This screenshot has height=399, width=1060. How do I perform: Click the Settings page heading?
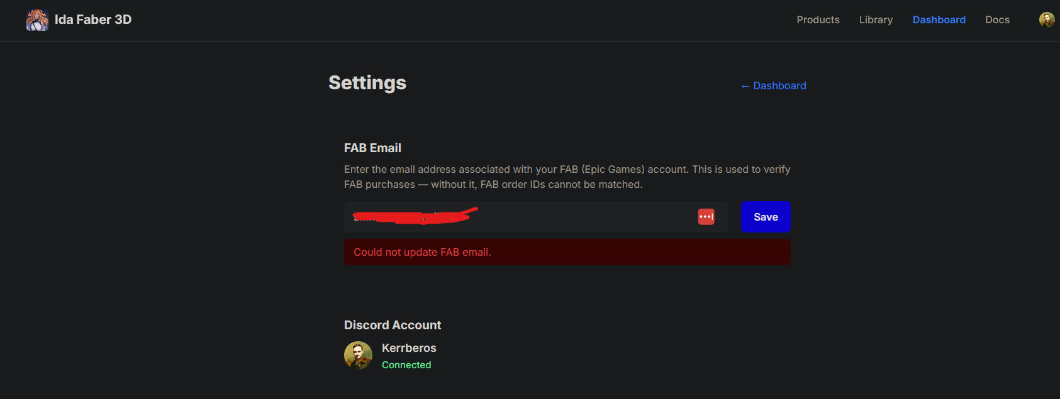click(x=367, y=83)
